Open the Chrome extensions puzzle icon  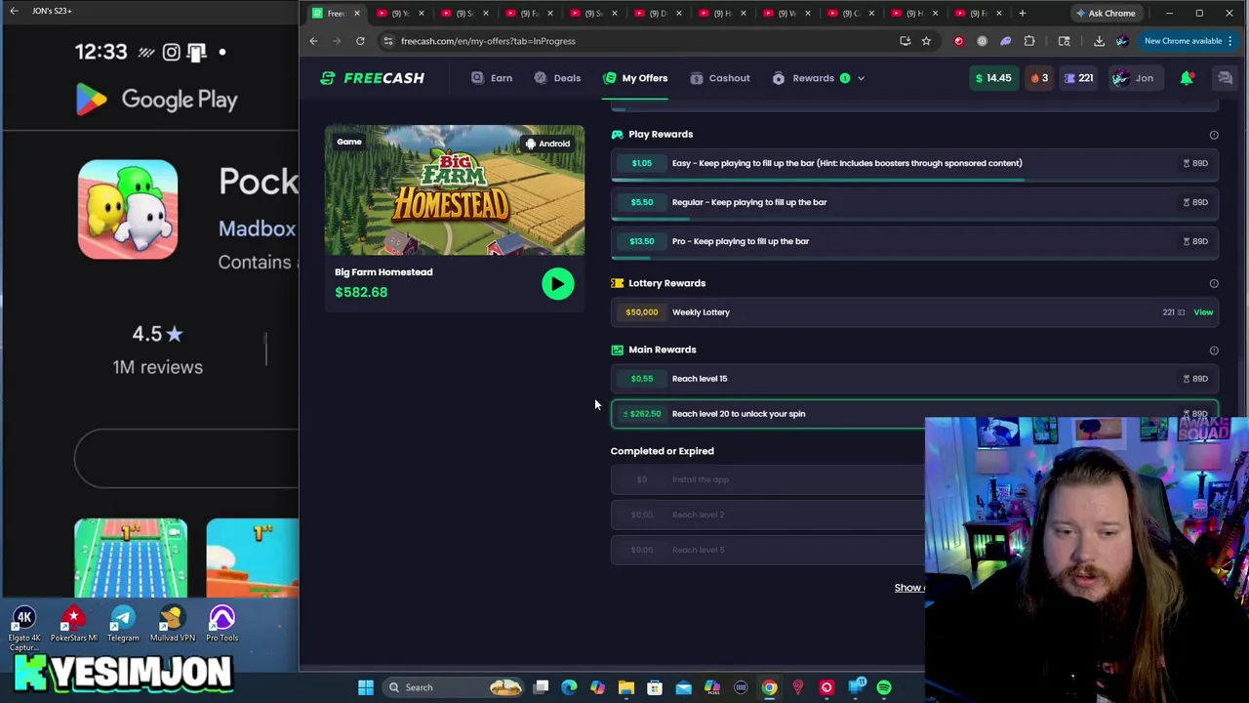1029,41
